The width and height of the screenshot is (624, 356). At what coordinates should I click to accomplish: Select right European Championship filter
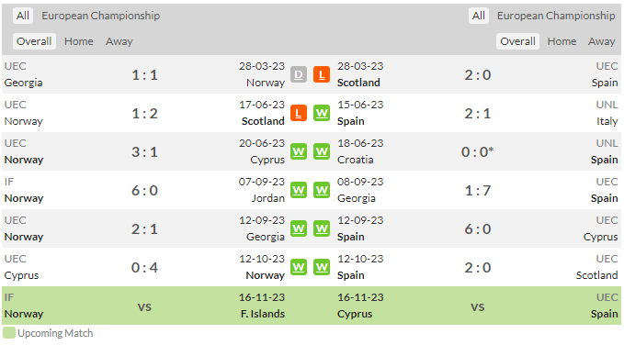[x=556, y=16]
